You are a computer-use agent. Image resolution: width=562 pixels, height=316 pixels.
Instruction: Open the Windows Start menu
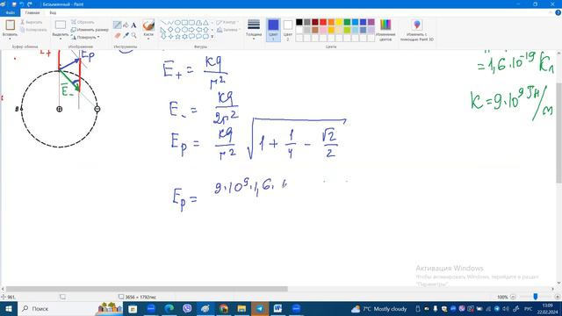point(9,308)
